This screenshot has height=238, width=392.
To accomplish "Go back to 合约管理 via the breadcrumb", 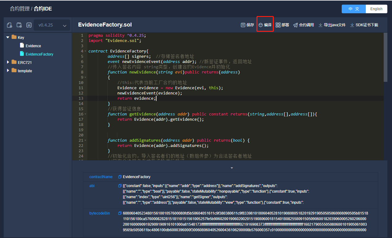I will click(19, 8).
